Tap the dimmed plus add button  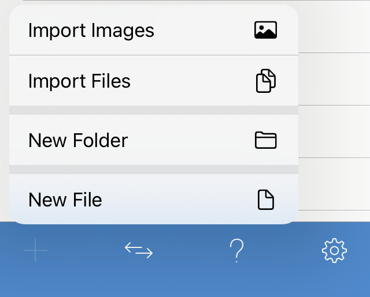[35, 250]
